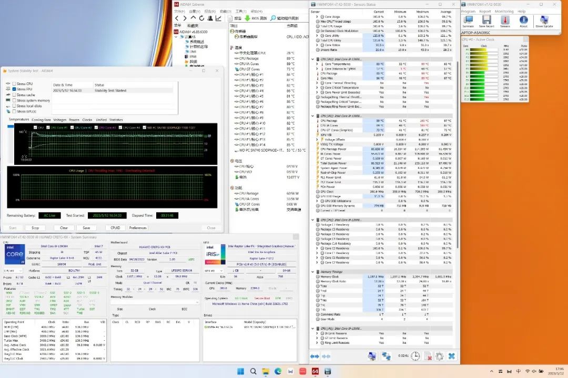Click the network computers icon in Sensors Status
568x378 pixels.
[386, 356]
